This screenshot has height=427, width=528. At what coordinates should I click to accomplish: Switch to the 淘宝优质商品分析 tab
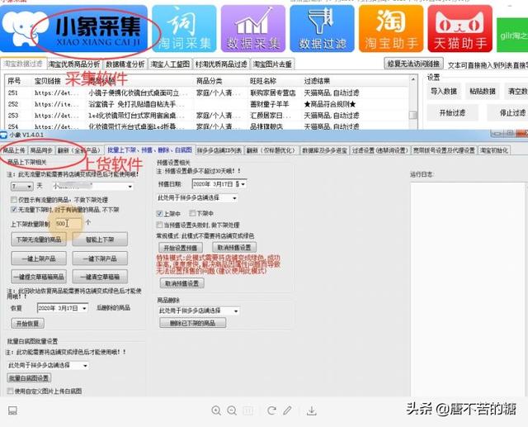[74, 63]
